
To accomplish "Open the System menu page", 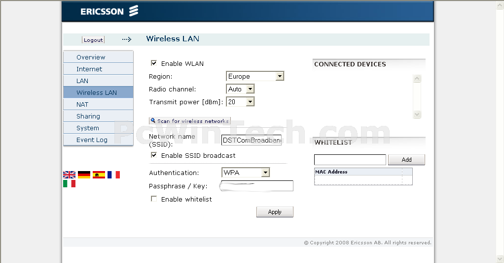I will click(x=98, y=128).
